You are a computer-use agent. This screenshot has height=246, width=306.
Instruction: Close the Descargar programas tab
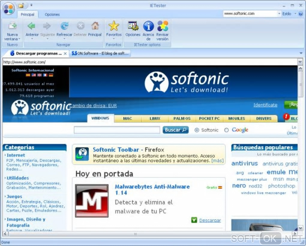coord(65,54)
